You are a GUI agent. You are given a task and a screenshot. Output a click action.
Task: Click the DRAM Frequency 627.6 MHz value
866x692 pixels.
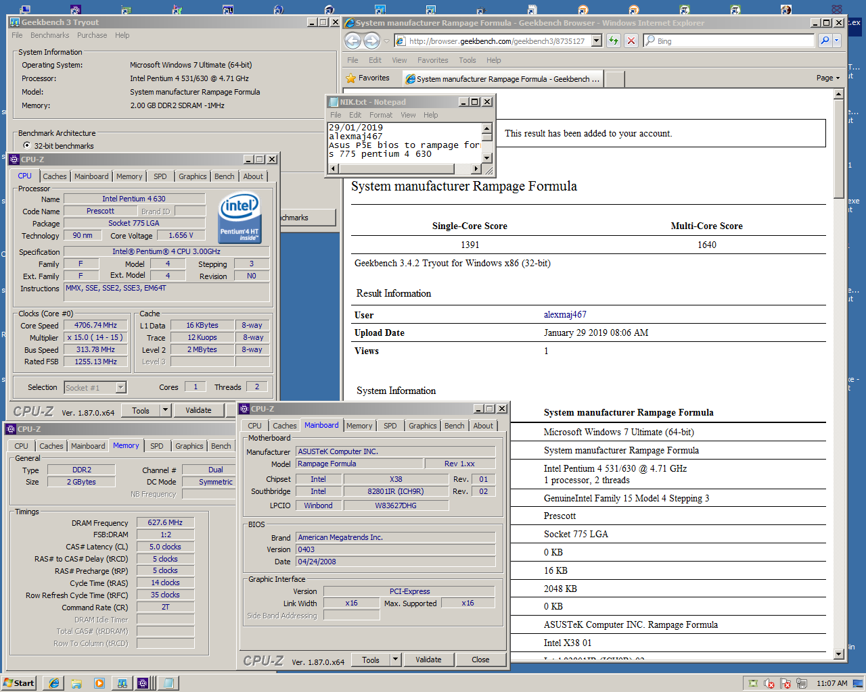(x=165, y=522)
